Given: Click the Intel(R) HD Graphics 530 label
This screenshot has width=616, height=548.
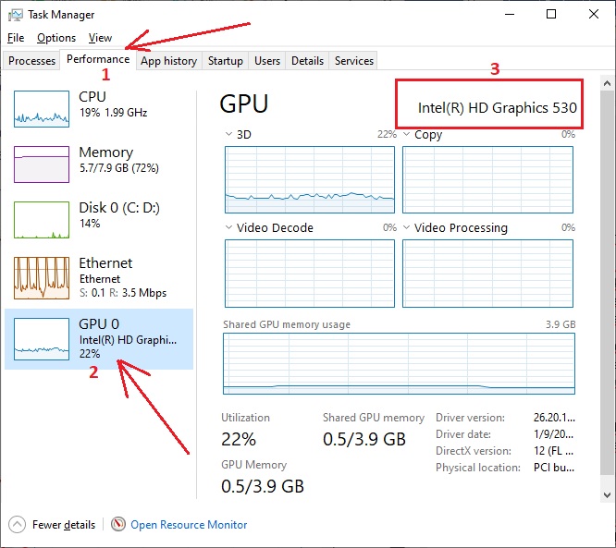Looking at the screenshot, I should coord(497,107).
